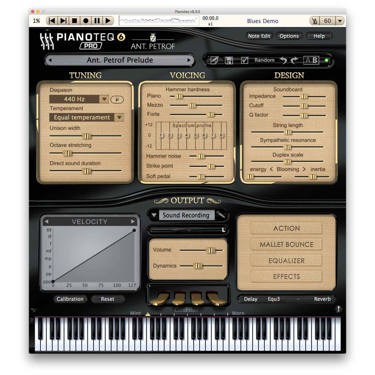375x375 pixels.
Task: Open the metronome icon in the top right
Action: pos(314,21)
